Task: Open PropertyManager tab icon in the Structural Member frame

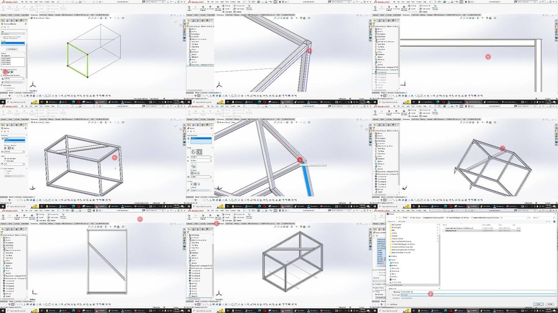Action: [x=7, y=21]
